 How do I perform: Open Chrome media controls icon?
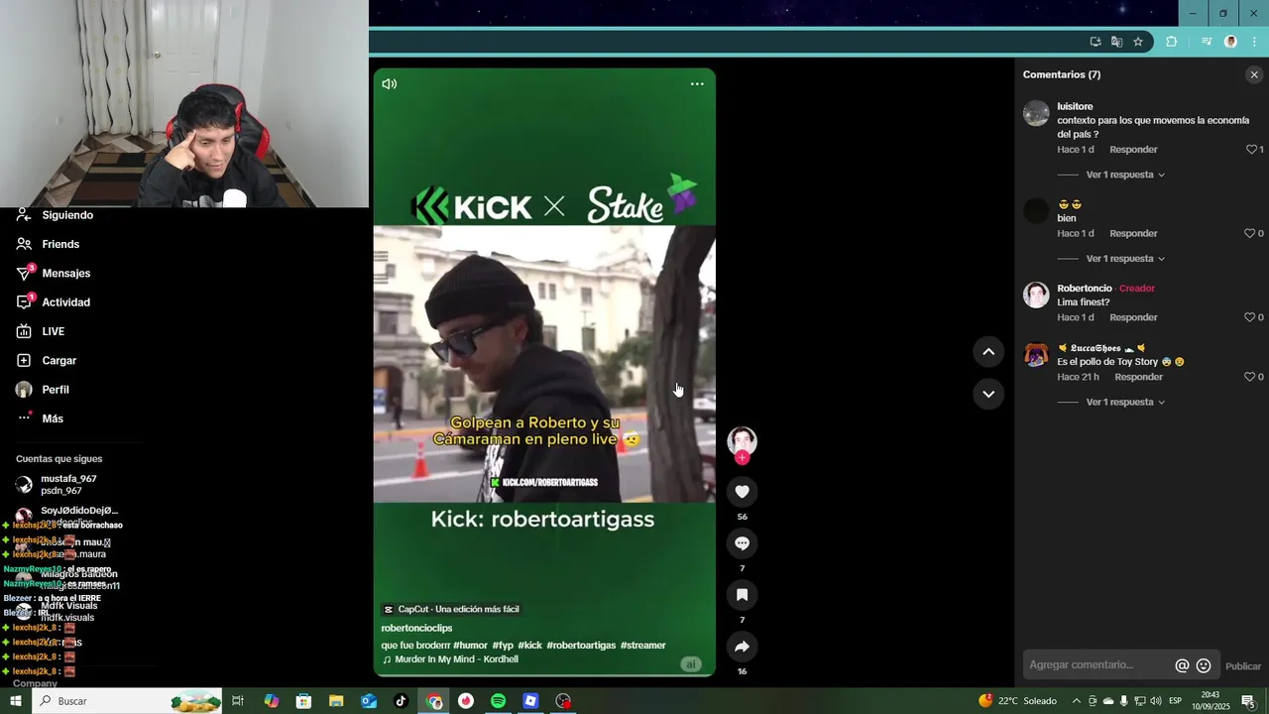pyautogui.click(x=1207, y=42)
